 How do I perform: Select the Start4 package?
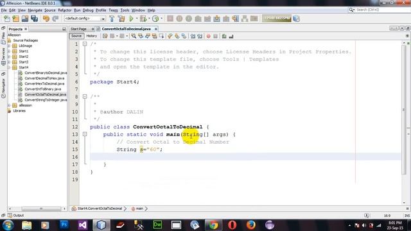tap(23, 67)
